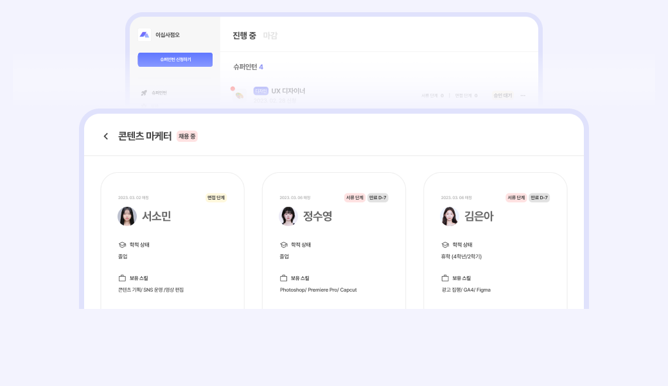Click the 디자인 tag before UX 디자이너

click(261, 91)
